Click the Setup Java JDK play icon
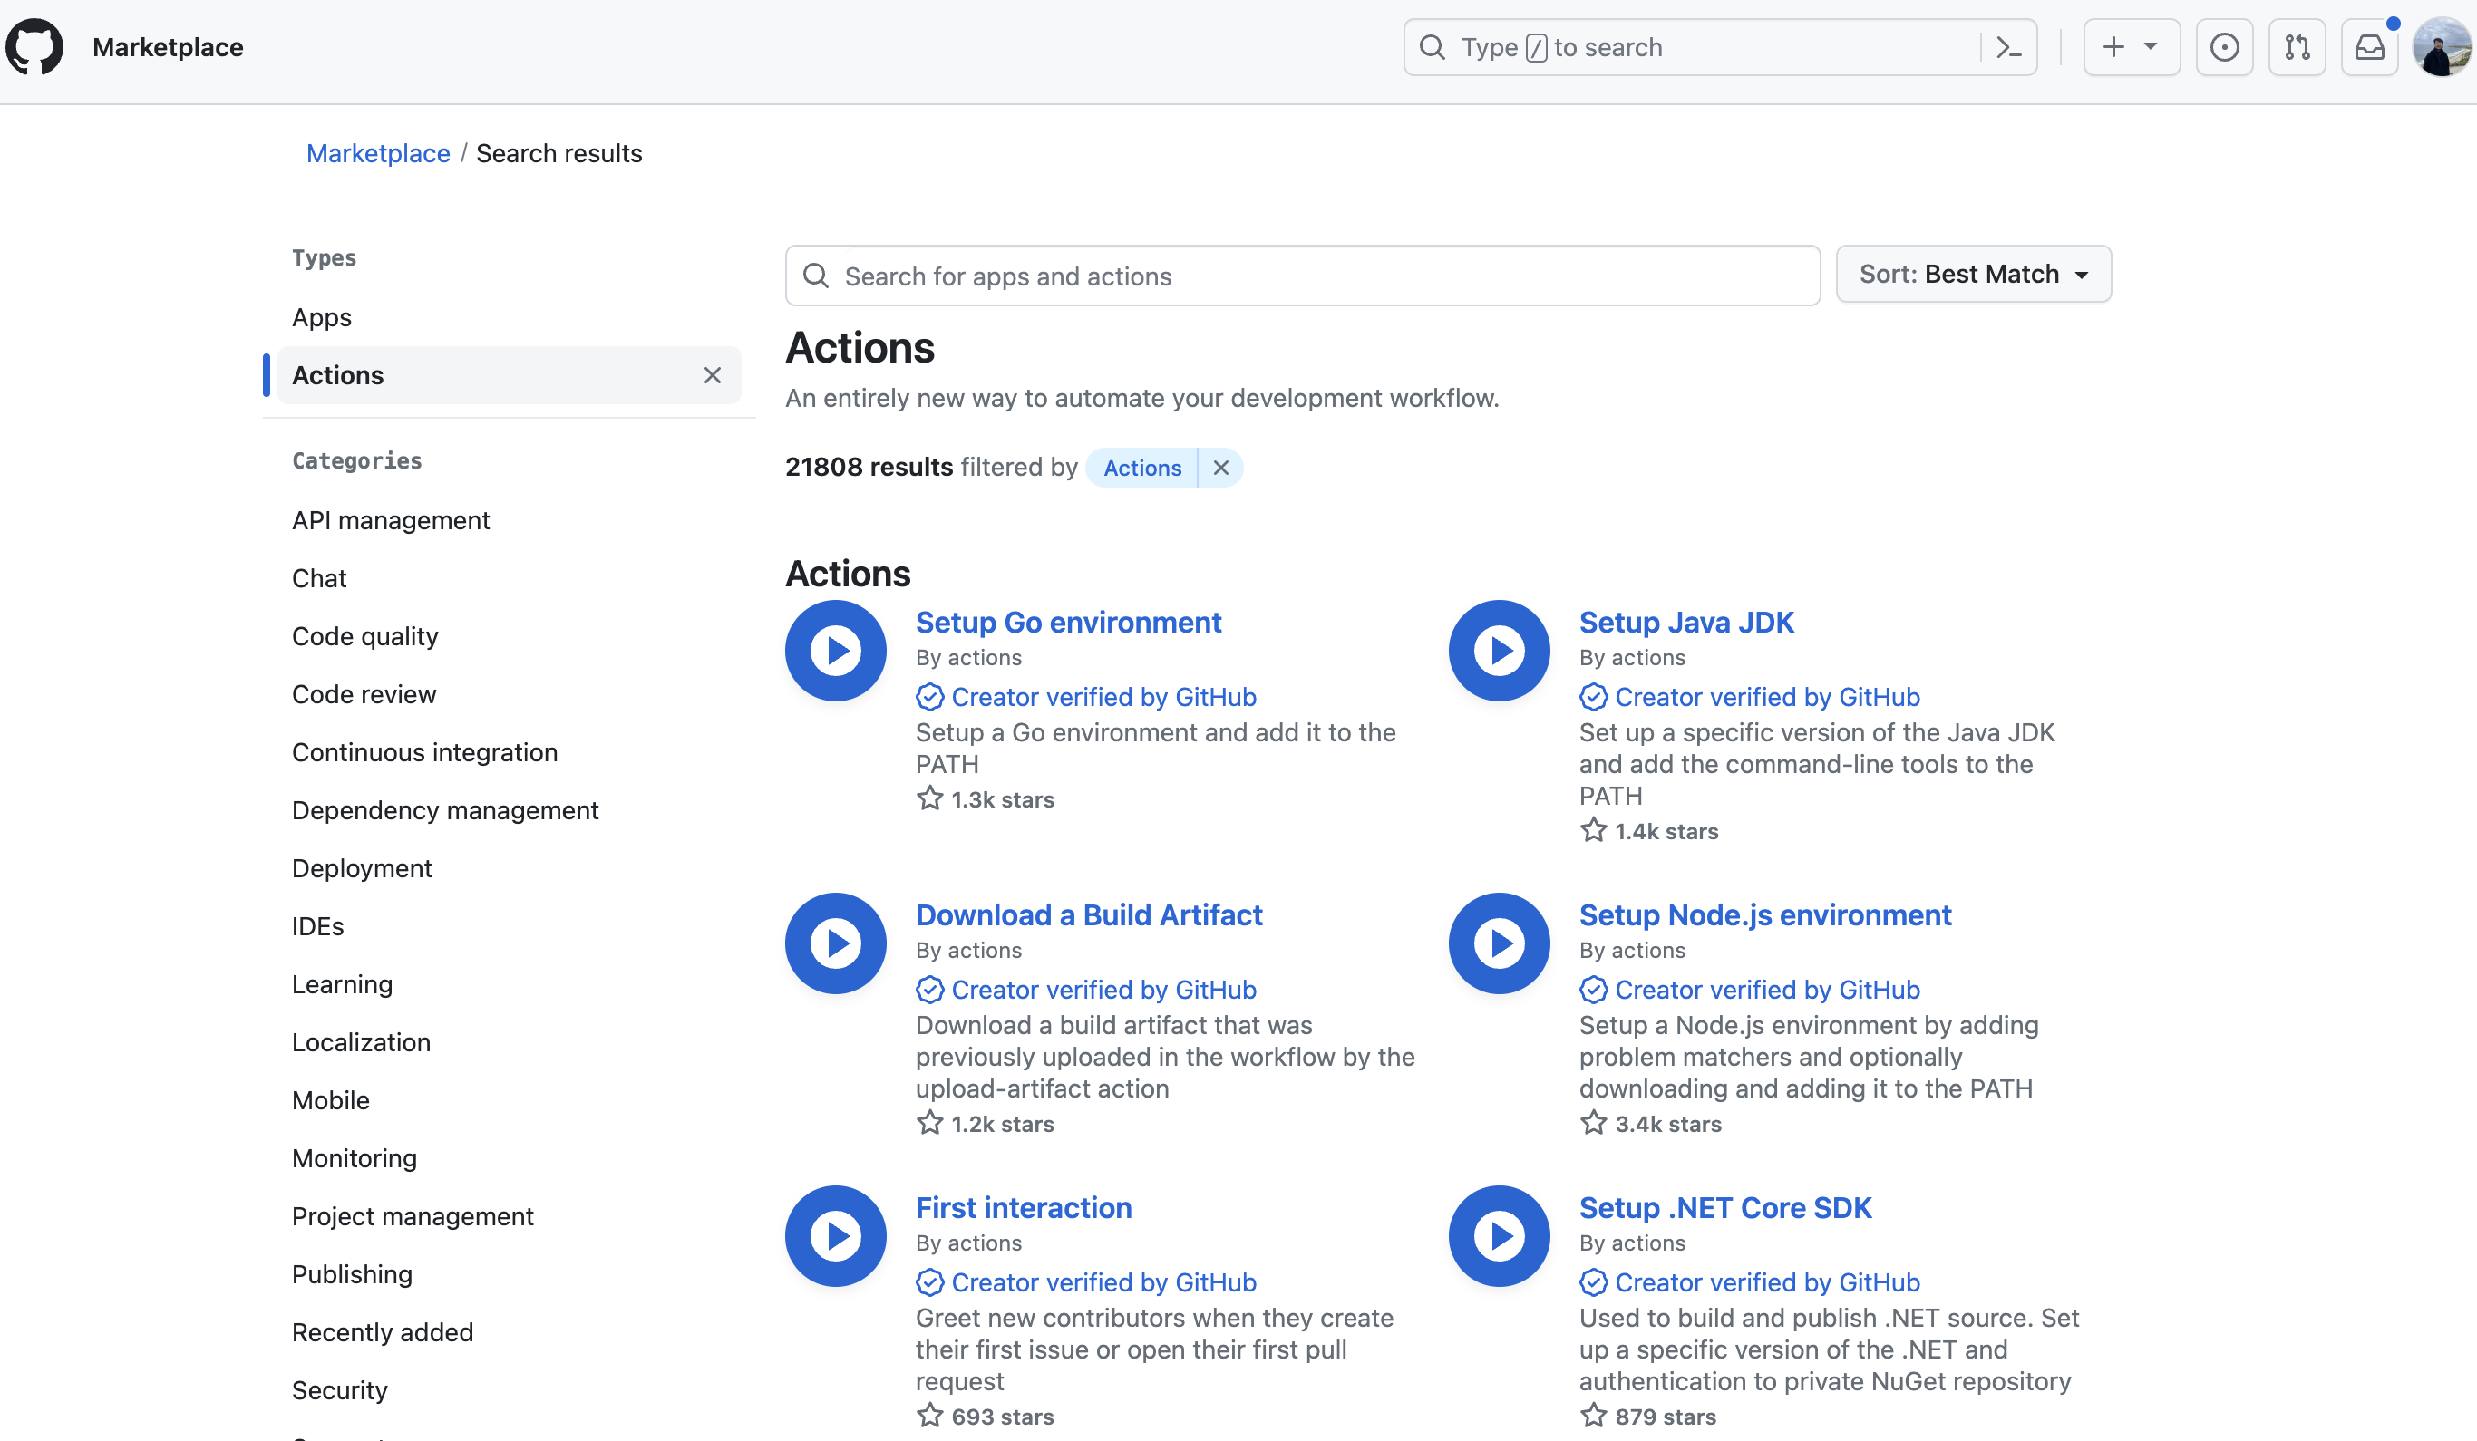The image size is (2477, 1441). point(1499,651)
